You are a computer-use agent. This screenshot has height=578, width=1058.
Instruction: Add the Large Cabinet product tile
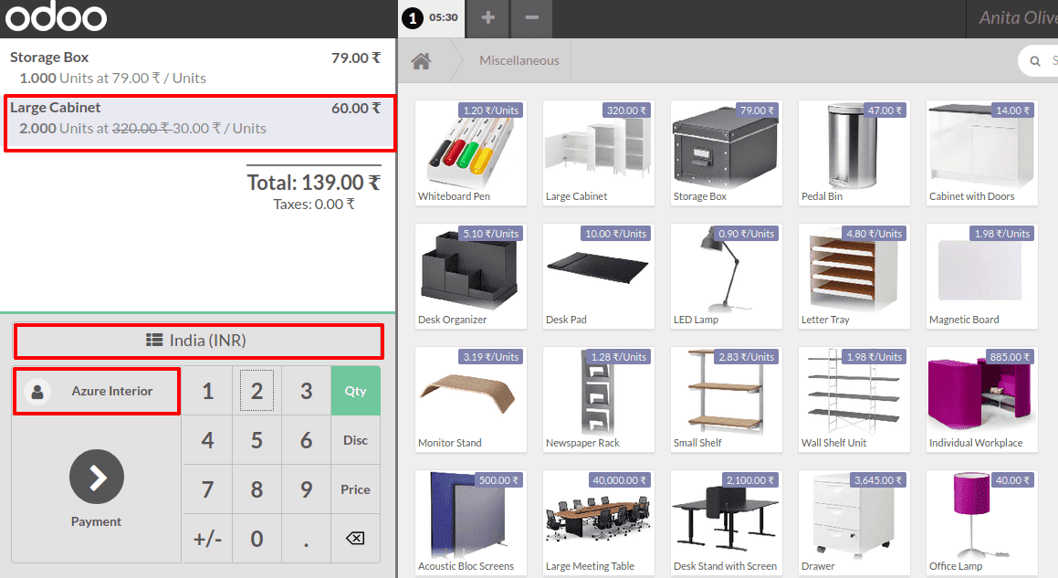pos(599,152)
